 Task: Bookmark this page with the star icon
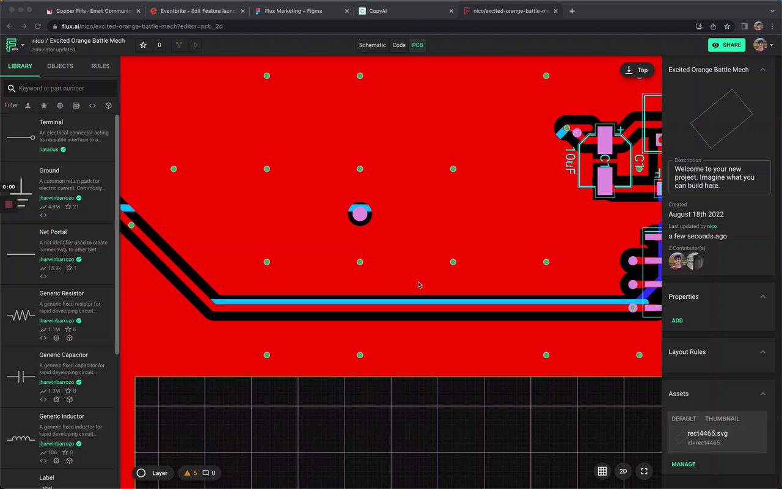[x=727, y=26]
